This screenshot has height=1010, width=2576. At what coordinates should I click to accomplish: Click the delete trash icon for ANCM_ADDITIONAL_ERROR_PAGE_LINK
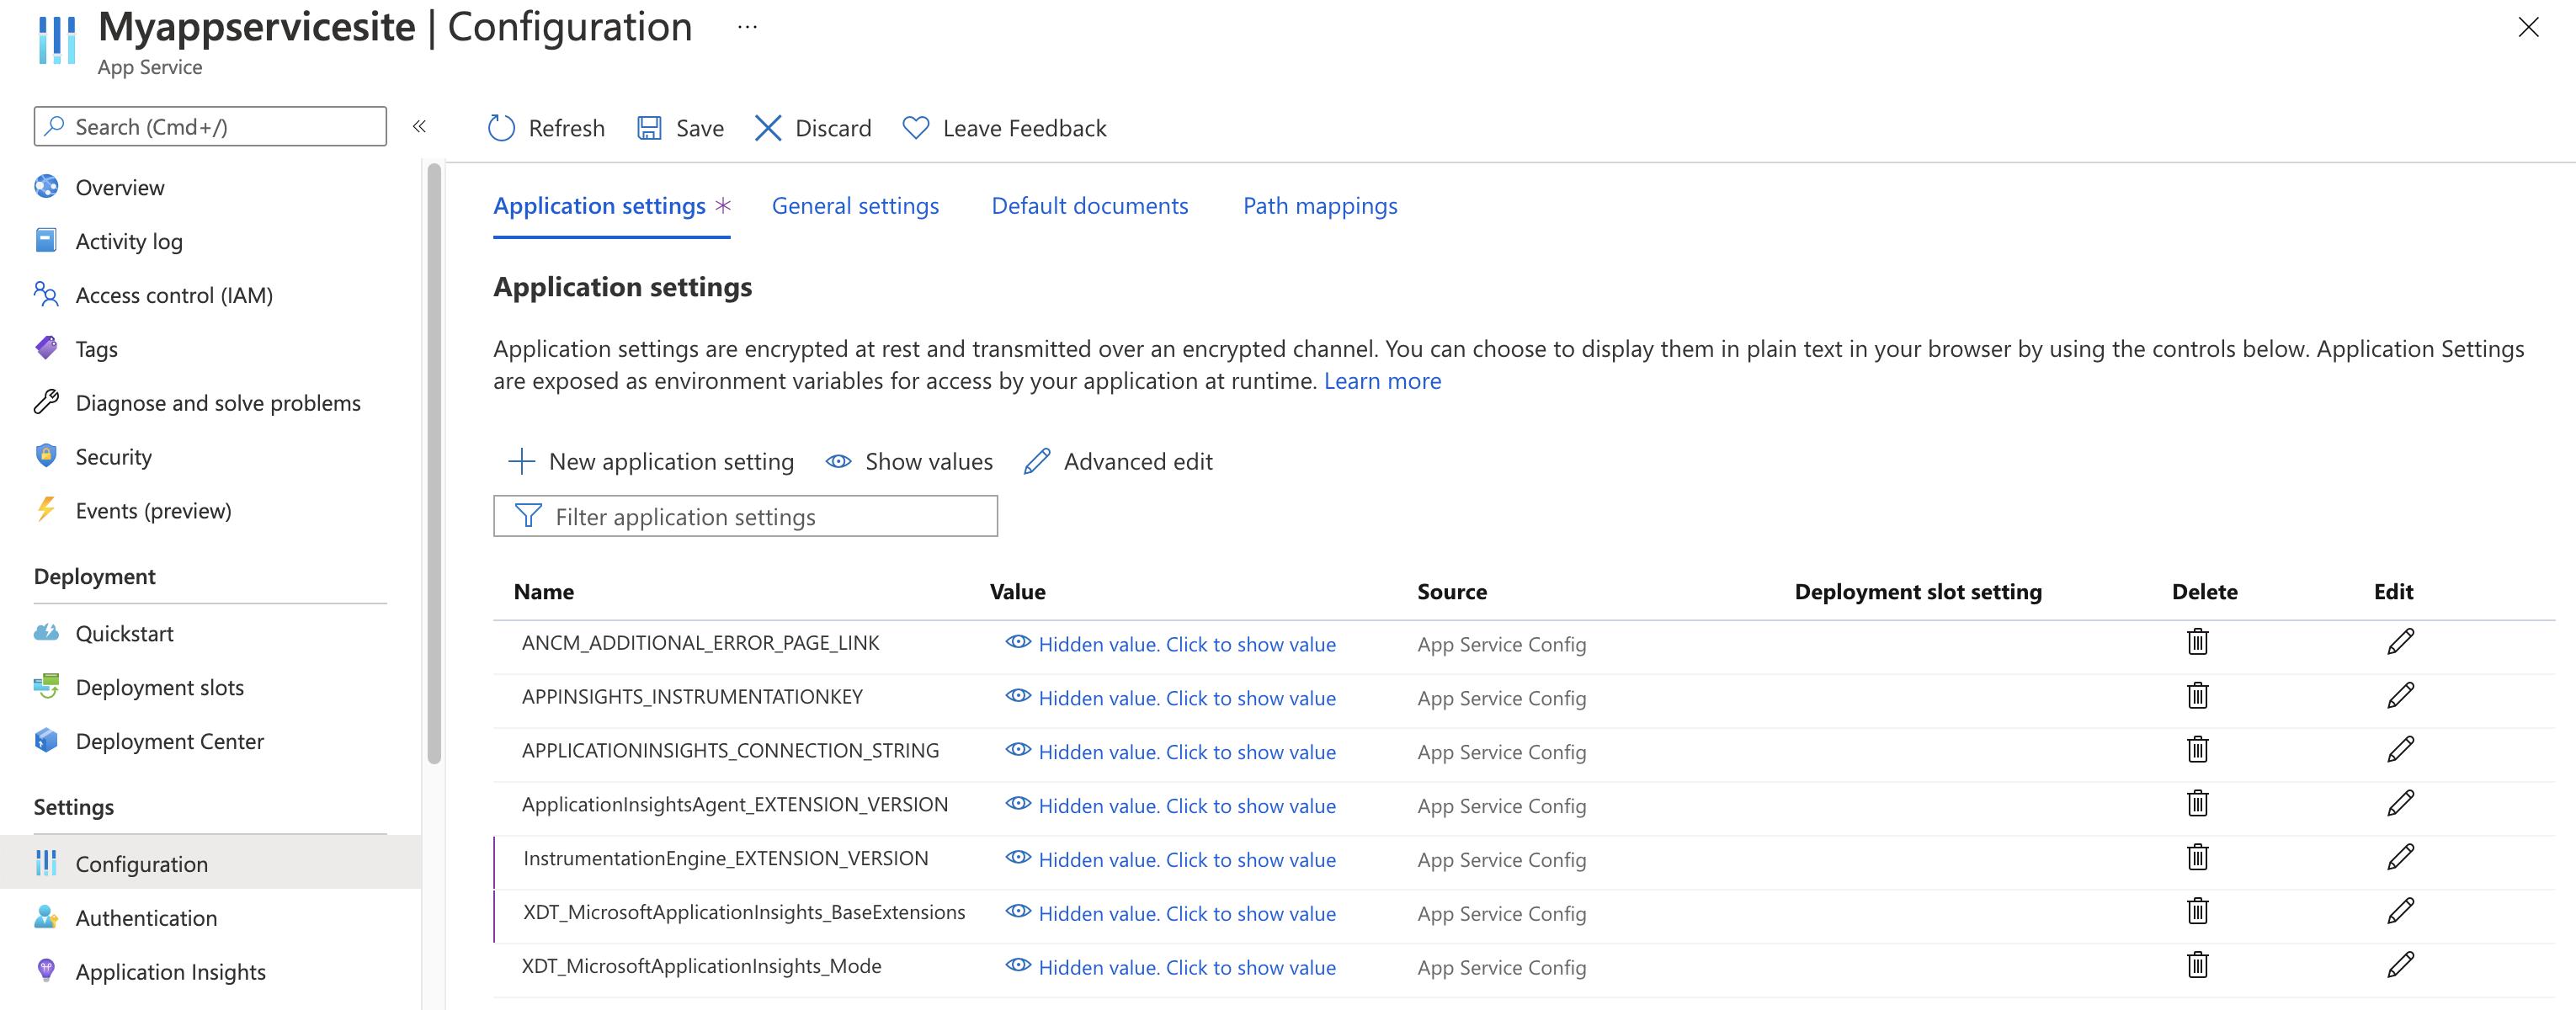(x=2196, y=642)
